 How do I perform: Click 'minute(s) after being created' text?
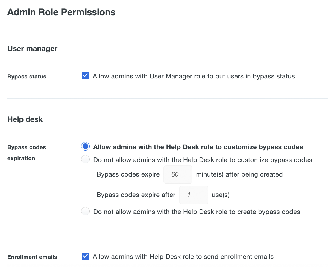(x=239, y=174)
